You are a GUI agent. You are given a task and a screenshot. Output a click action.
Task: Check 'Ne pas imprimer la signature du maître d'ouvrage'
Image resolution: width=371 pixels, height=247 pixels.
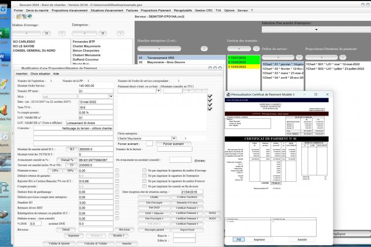click(x=144, y=170)
